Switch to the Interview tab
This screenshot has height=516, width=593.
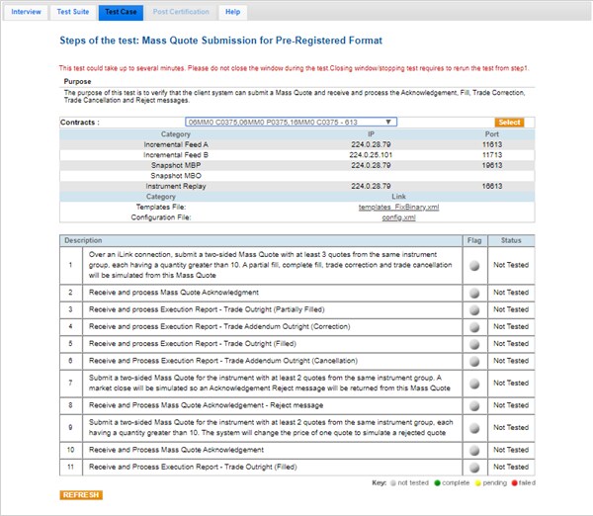26,12
